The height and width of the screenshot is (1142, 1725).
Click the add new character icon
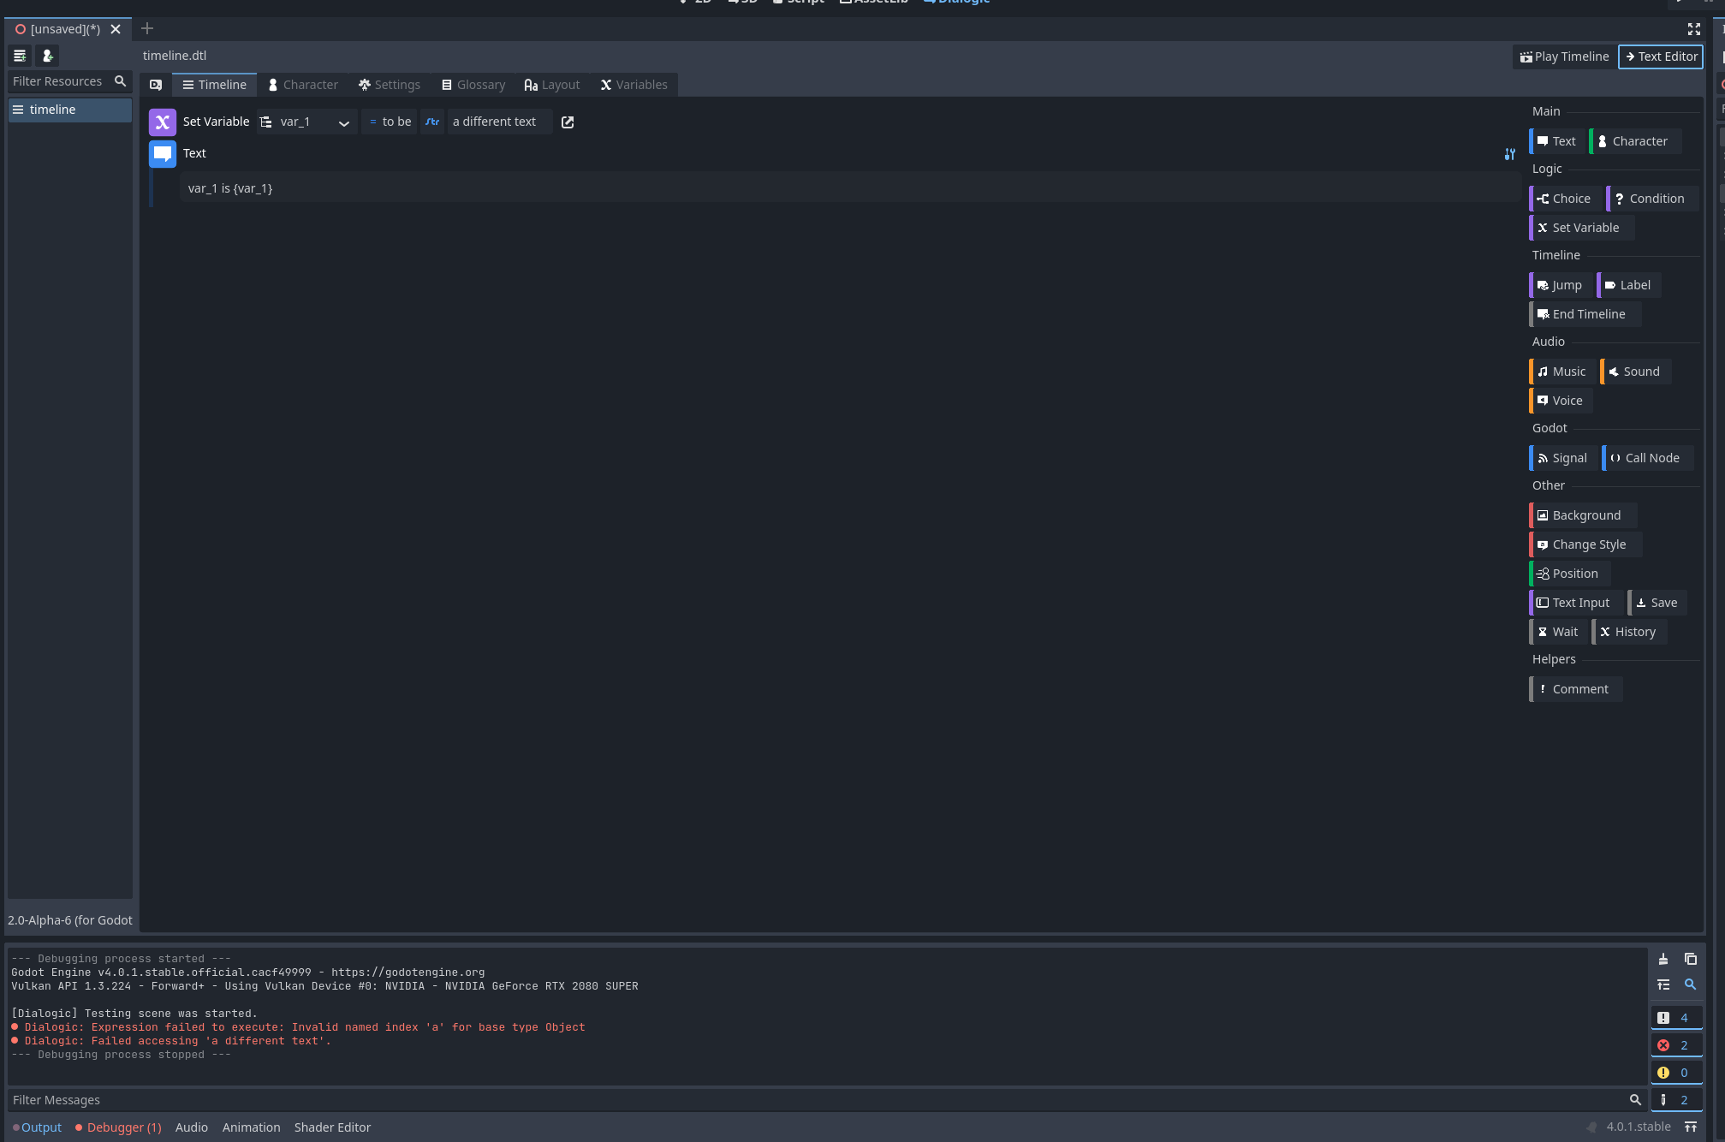click(47, 56)
